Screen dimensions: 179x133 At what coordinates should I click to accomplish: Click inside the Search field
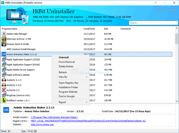154,23
